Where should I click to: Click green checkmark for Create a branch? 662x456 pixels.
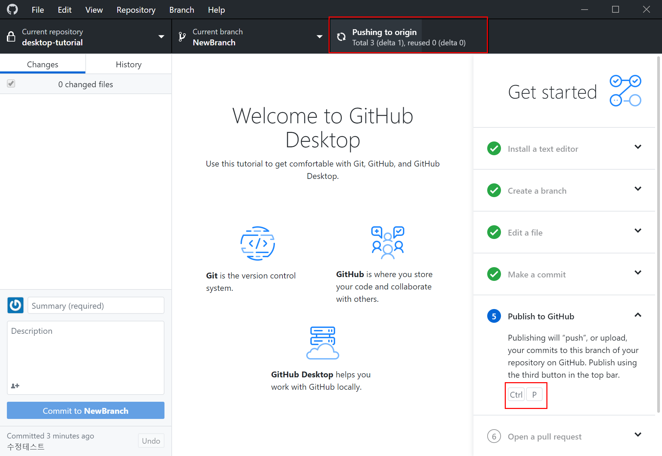click(x=494, y=190)
